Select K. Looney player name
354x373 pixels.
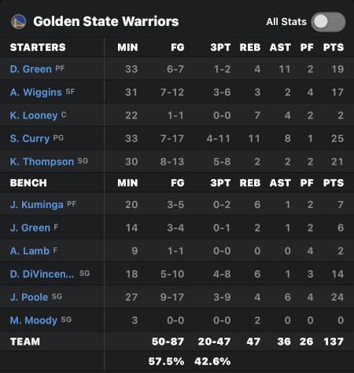(x=34, y=115)
